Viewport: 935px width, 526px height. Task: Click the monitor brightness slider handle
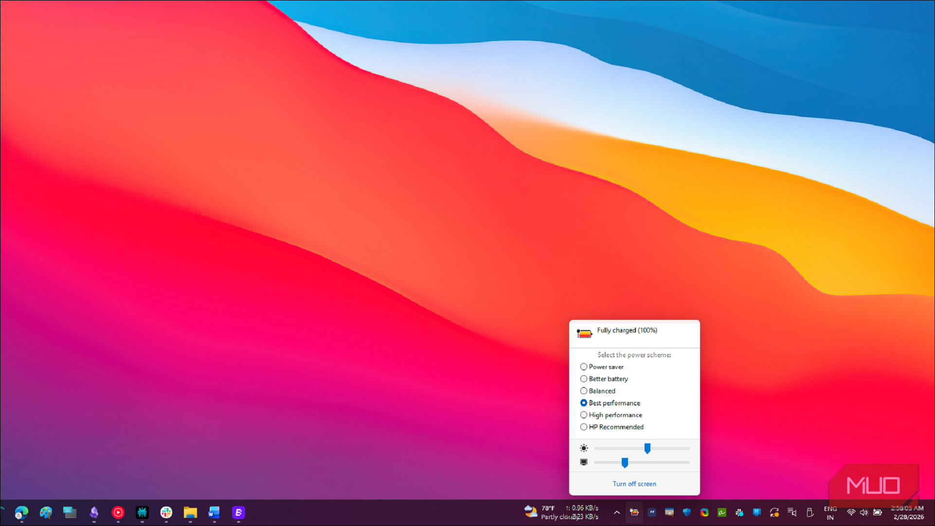pos(625,462)
